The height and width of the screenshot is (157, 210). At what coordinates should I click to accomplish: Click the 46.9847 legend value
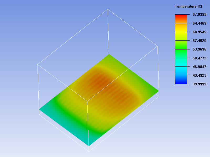tap(199, 67)
